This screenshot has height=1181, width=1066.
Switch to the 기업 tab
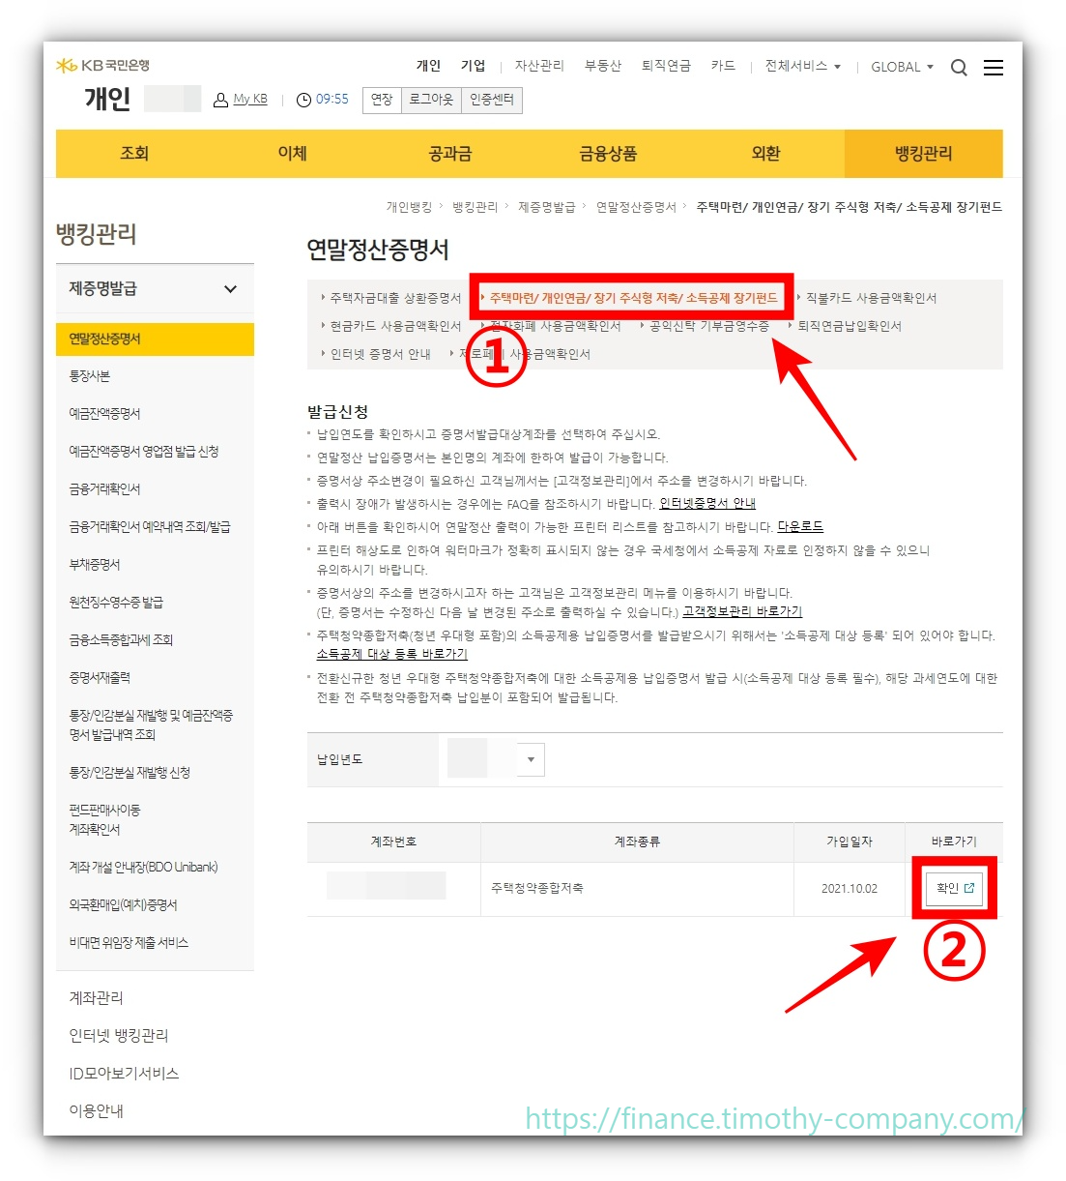point(473,65)
